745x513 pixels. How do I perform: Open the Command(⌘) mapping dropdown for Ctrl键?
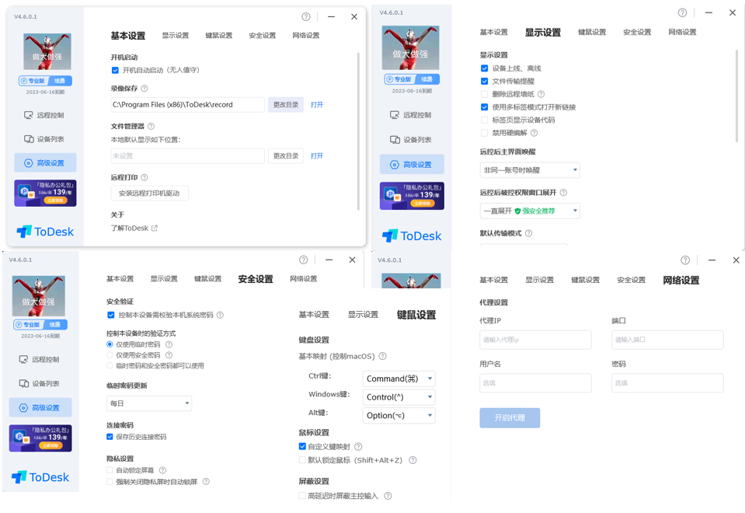[x=398, y=379]
